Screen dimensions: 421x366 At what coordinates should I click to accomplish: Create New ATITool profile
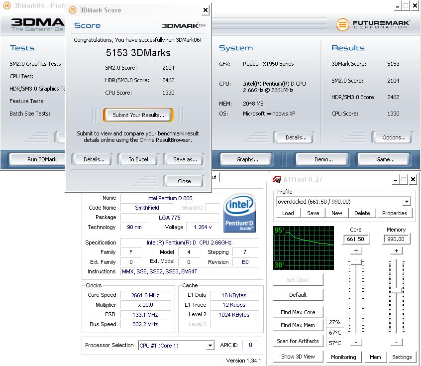click(x=337, y=213)
